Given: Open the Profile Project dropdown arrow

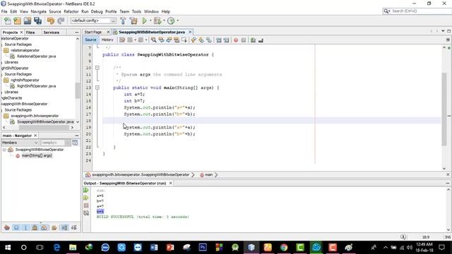Looking at the screenshot, I should coord(177,20).
